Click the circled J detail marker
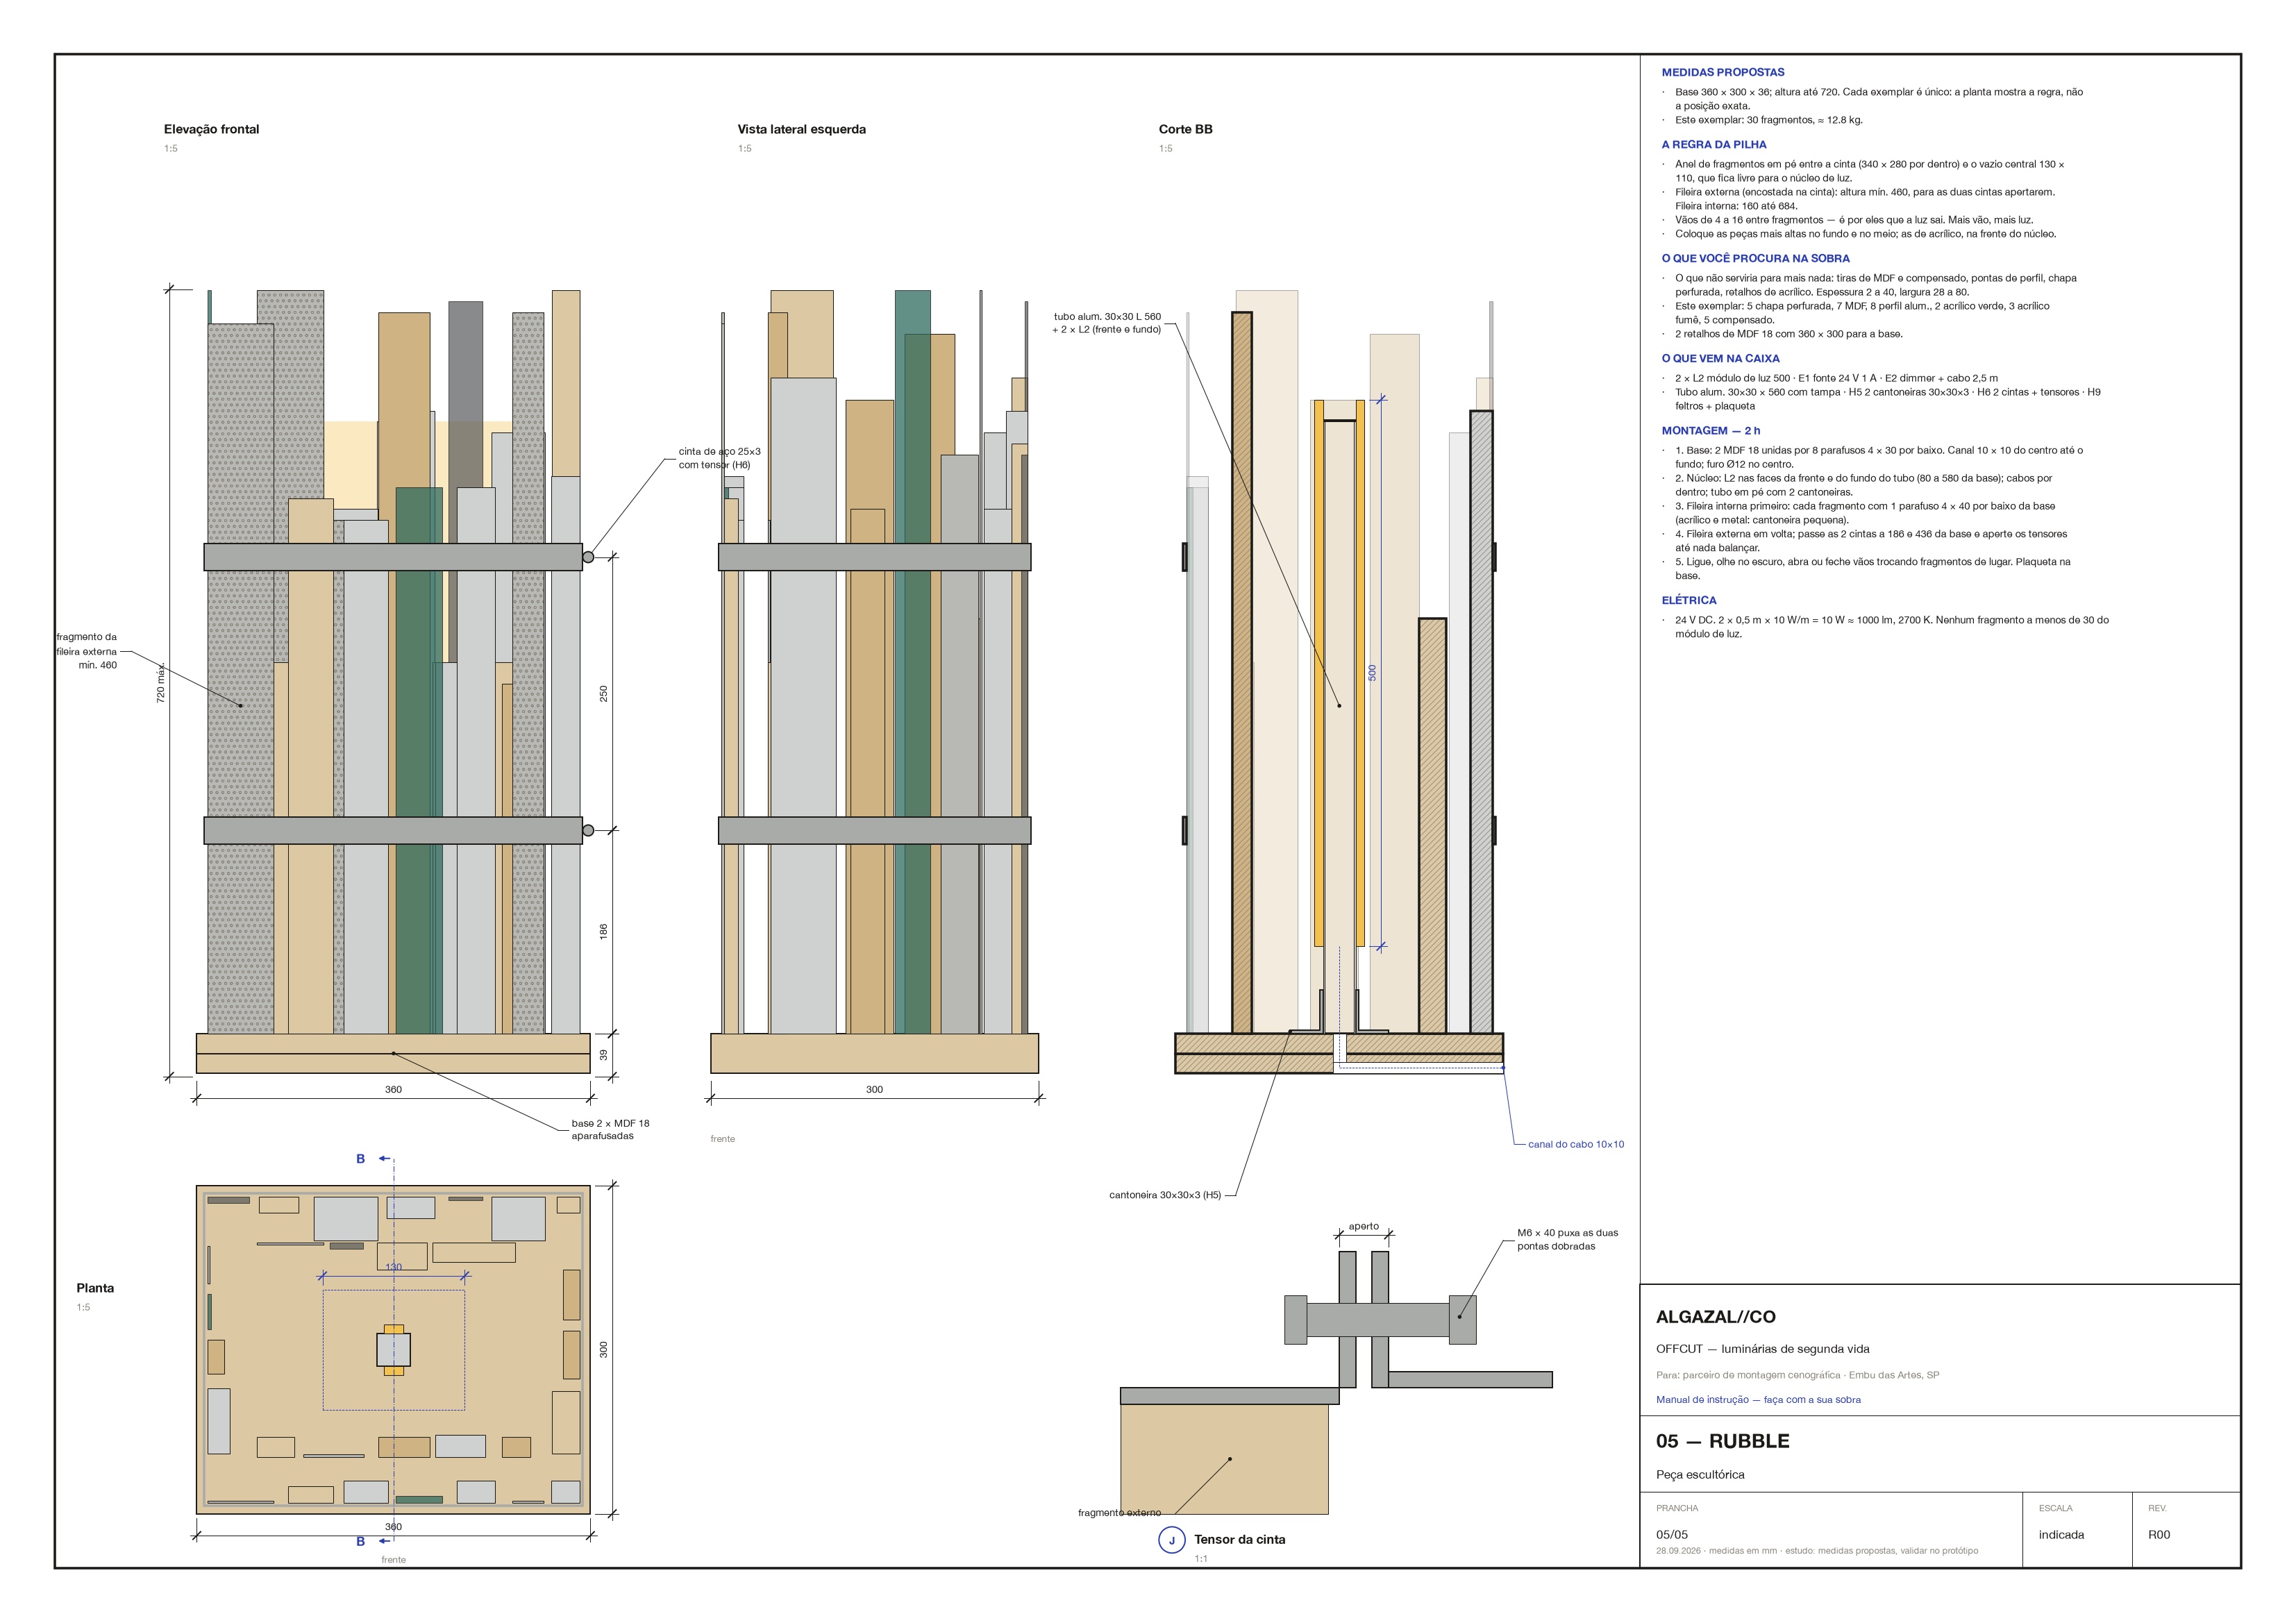 coord(1172,1540)
